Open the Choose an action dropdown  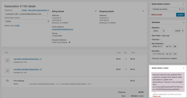(x=166, y=9)
